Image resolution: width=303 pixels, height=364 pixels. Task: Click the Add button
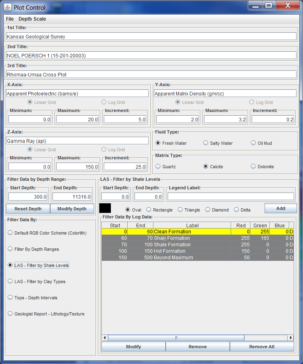coord(280,208)
